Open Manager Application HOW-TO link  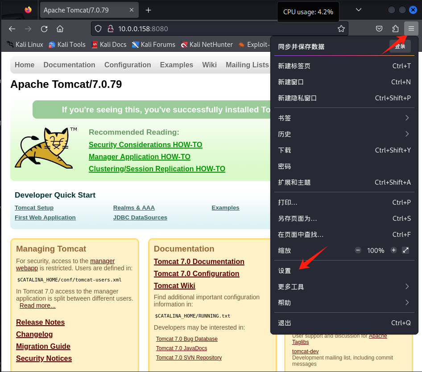140,157
